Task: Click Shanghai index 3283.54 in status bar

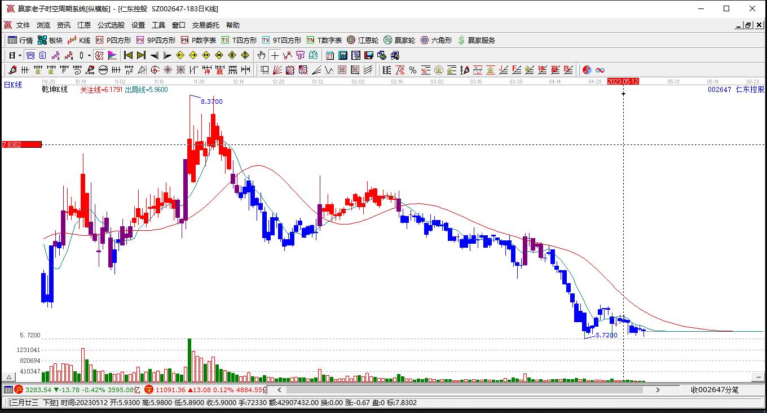Action: (x=38, y=390)
